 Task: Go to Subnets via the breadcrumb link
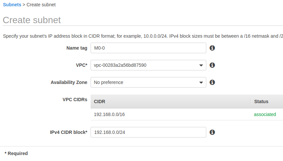tap(12, 5)
